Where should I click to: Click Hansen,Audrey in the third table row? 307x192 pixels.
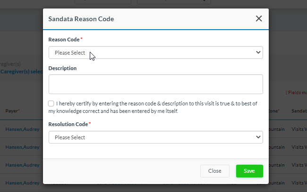click(22, 165)
